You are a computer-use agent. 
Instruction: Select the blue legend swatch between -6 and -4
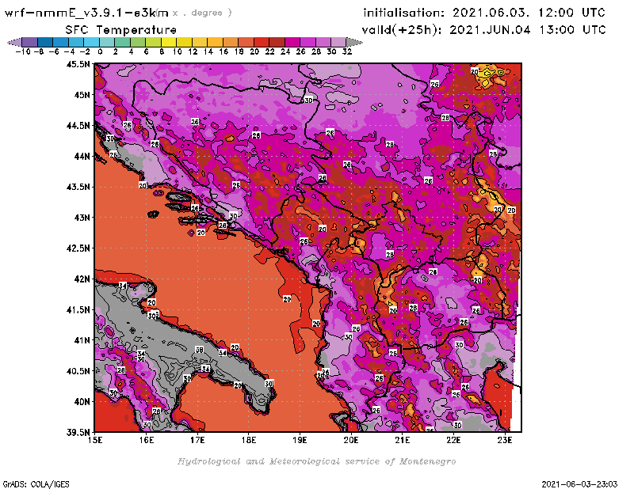click(61, 42)
